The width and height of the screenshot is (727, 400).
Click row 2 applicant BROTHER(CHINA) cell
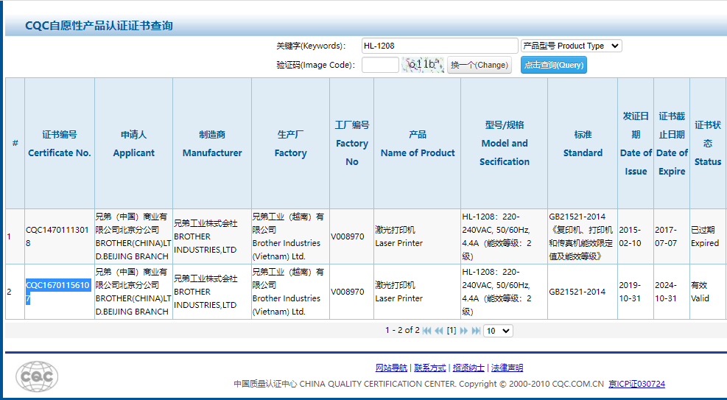click(x=133, y=292)
